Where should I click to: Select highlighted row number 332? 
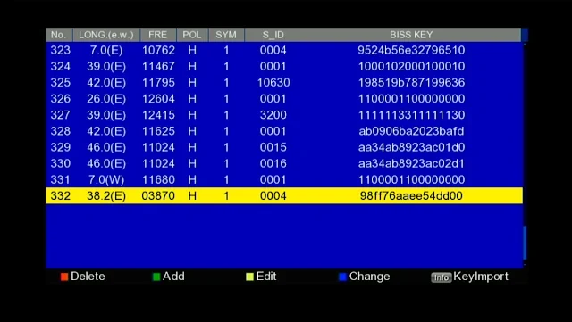point(284,195)
